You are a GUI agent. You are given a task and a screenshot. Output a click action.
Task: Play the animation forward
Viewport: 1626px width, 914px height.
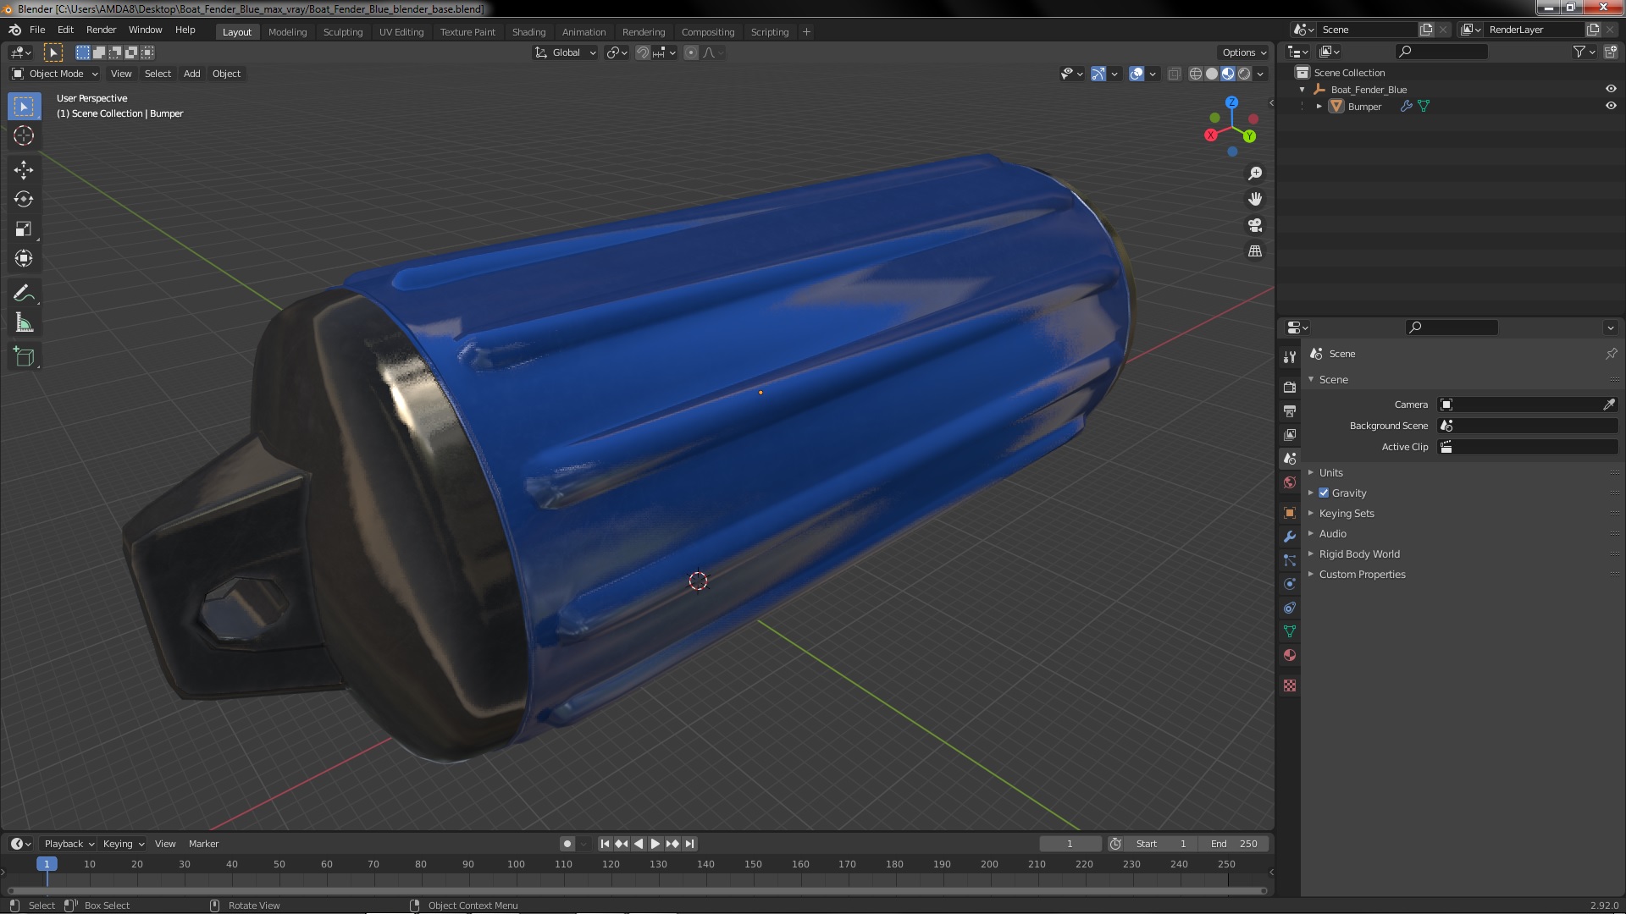click(655, 844)
